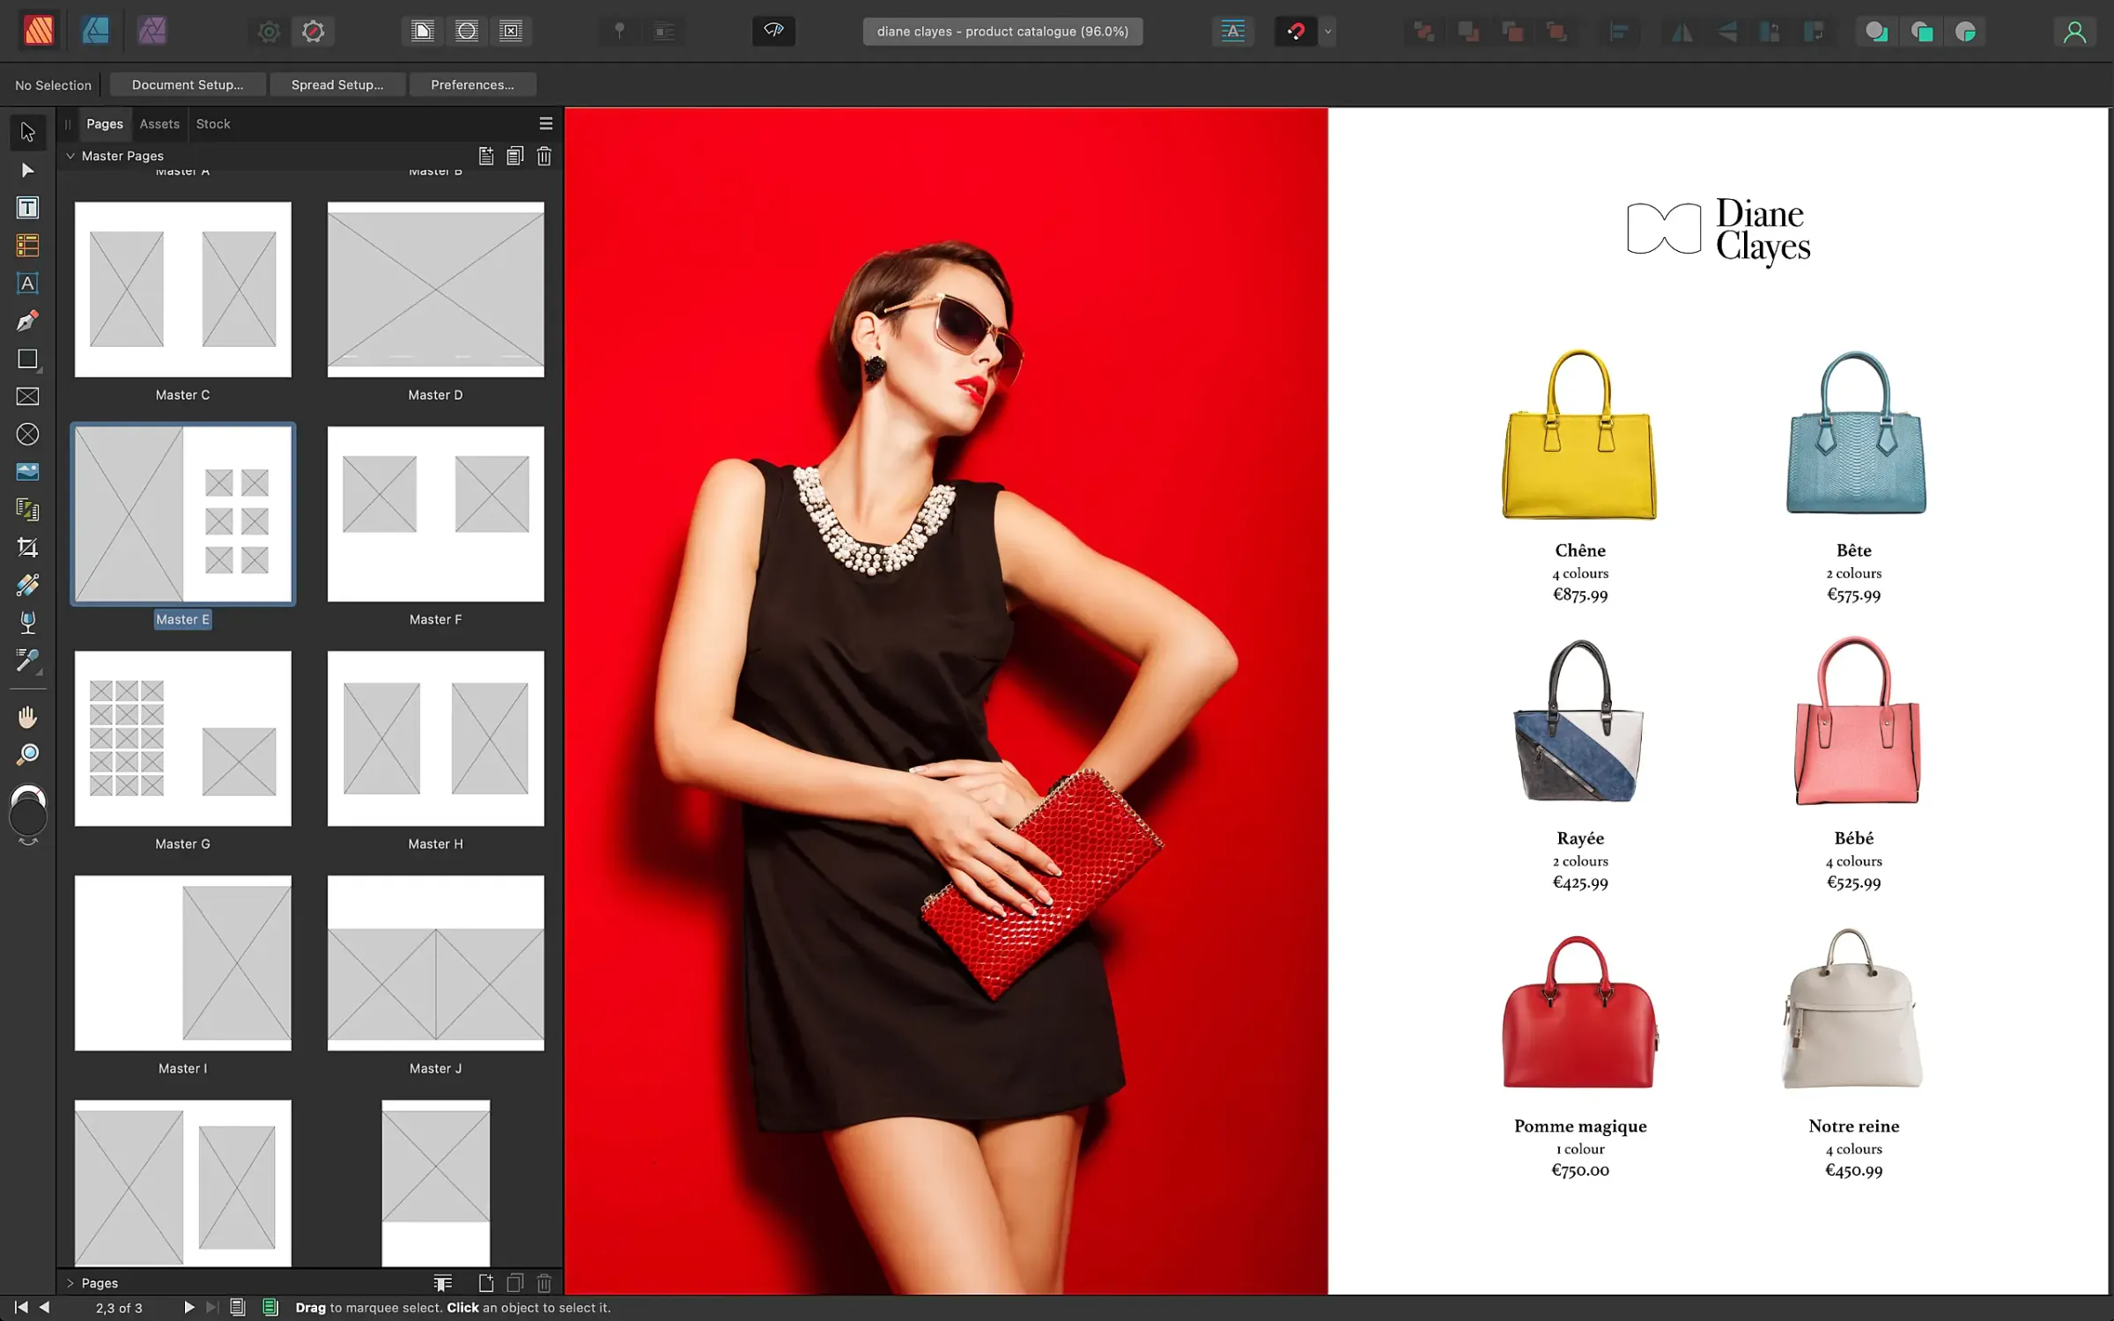
Task: Open Document Setup
Action: click(188, 85)
